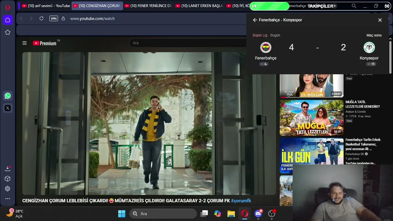Launch Copilot from the taskbar
The width and height of the screenshot is (393, 221).
[x=218, y=214]
